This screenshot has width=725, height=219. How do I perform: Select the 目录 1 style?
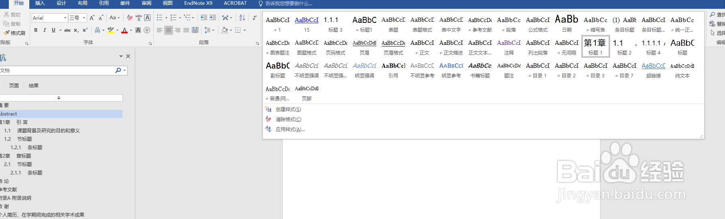pos(538,69)
